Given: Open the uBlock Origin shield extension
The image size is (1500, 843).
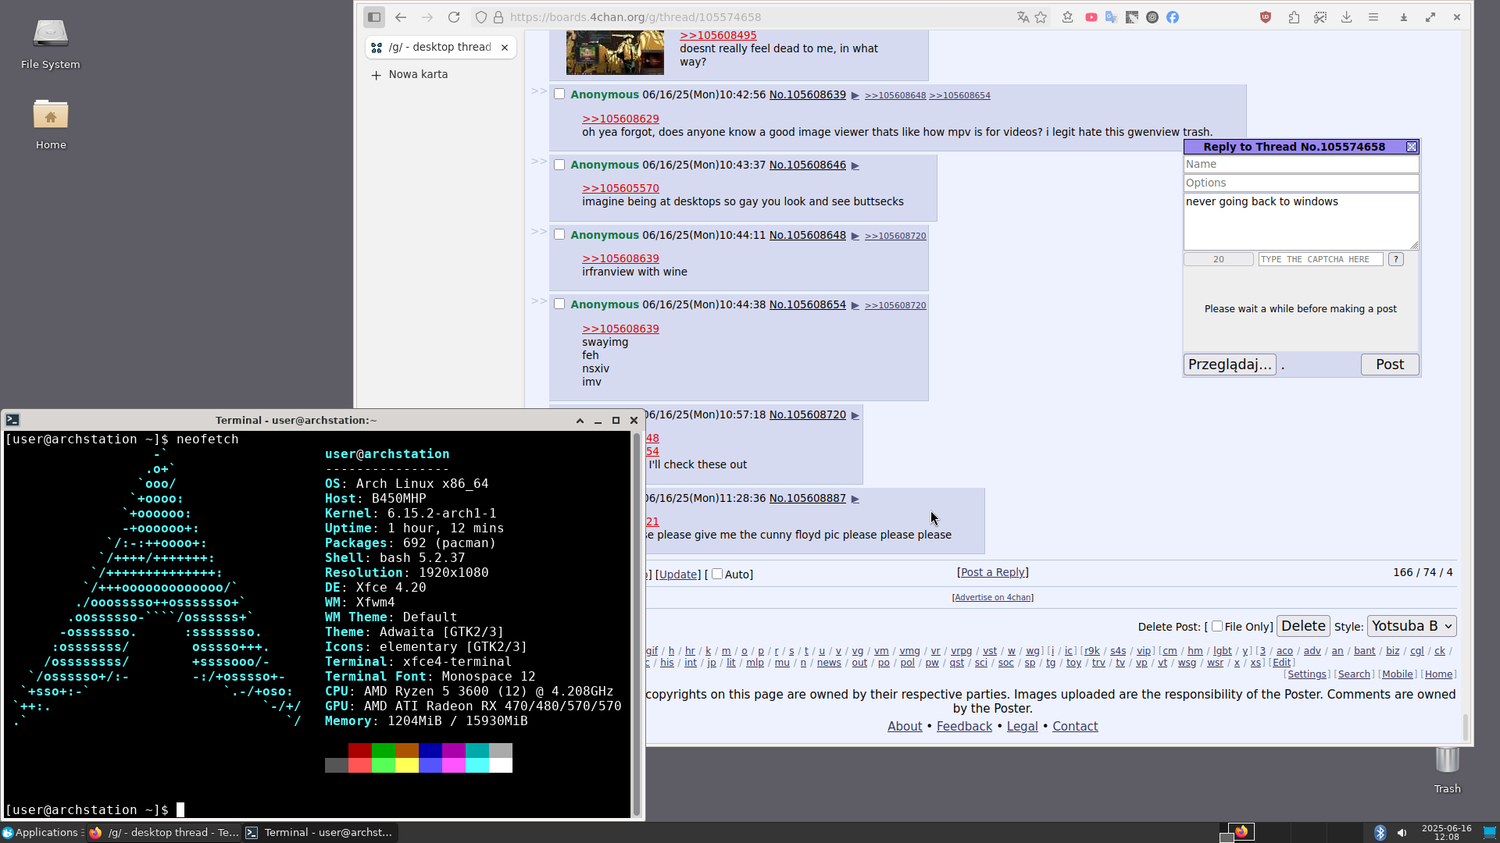Looking at the screenshot, I should 1266,17.
